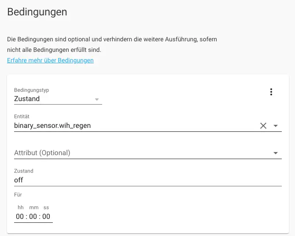Focus the minutes field of the duration

[33, 216]
